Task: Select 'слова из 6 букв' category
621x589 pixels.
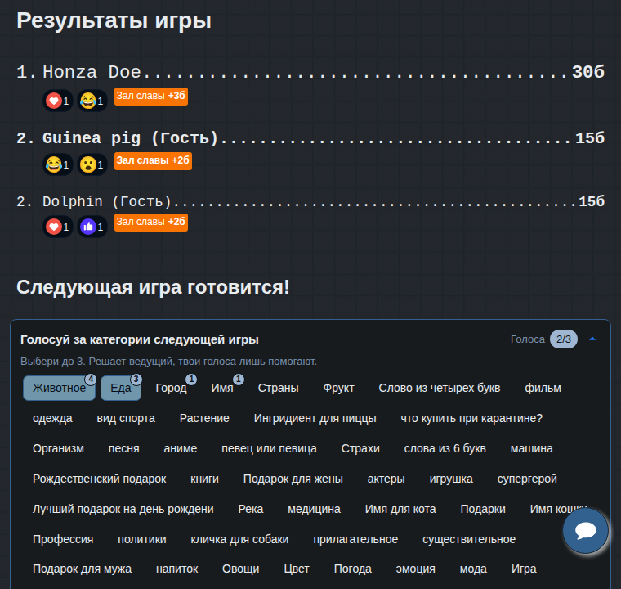Action: coord(445,448)
